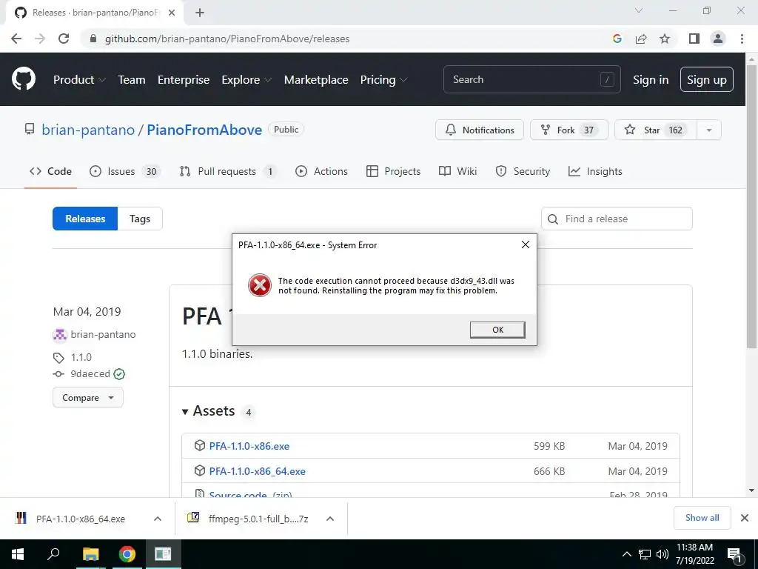Click the Google icon in address bar

[x=617, y=39]
